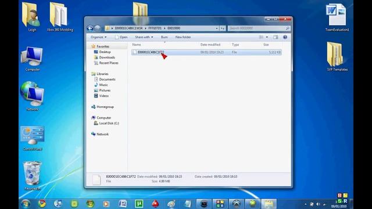Show hidden system tray icons
This screenshot has width=372, height=209.
[x=306, y=204]
